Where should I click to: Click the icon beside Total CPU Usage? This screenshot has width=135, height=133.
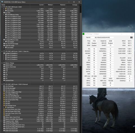coord(4,46)
